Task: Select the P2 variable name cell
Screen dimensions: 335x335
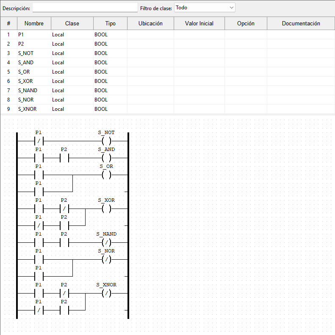Action: (34, 44)
